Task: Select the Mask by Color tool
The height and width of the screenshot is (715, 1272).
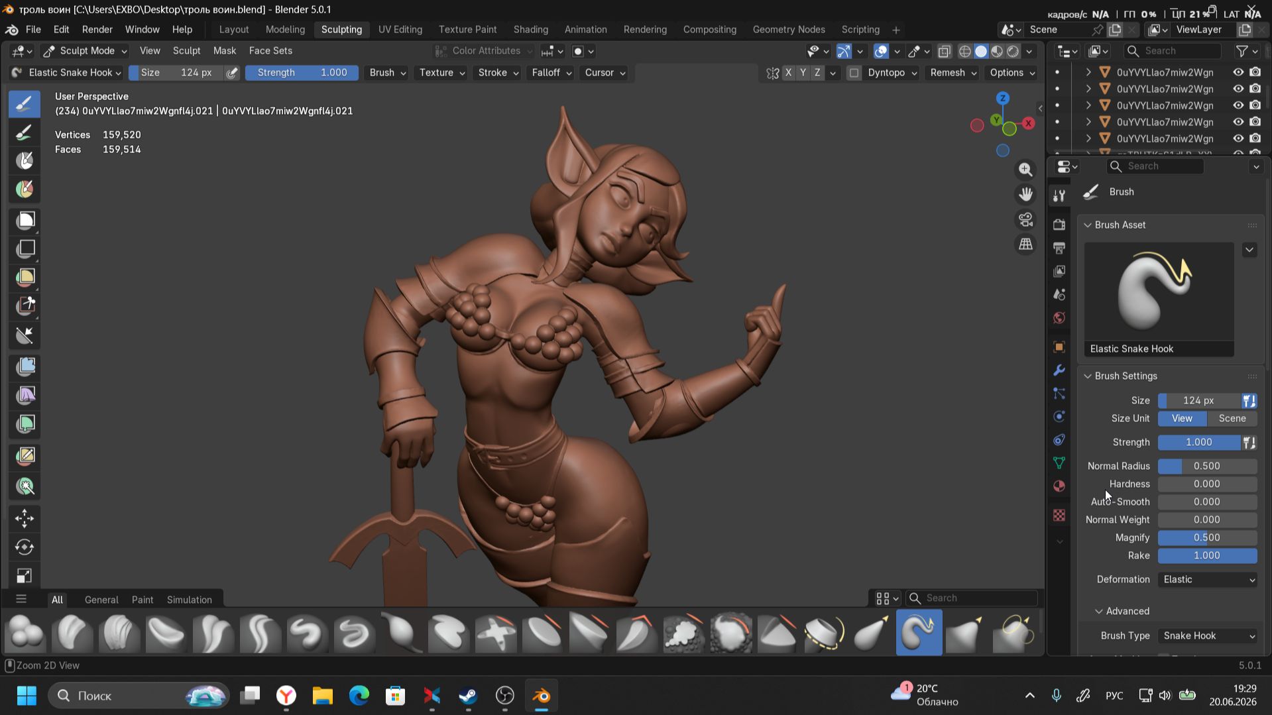Action: click(25, 486)
